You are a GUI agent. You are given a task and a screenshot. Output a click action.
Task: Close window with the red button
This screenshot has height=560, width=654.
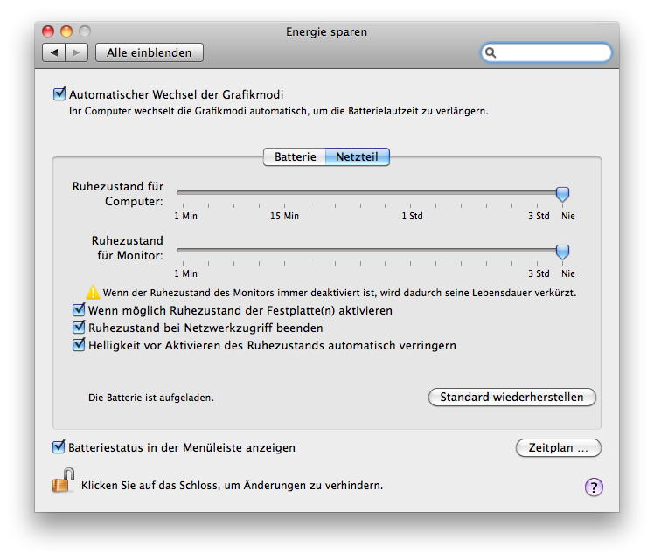coord(48,31)
